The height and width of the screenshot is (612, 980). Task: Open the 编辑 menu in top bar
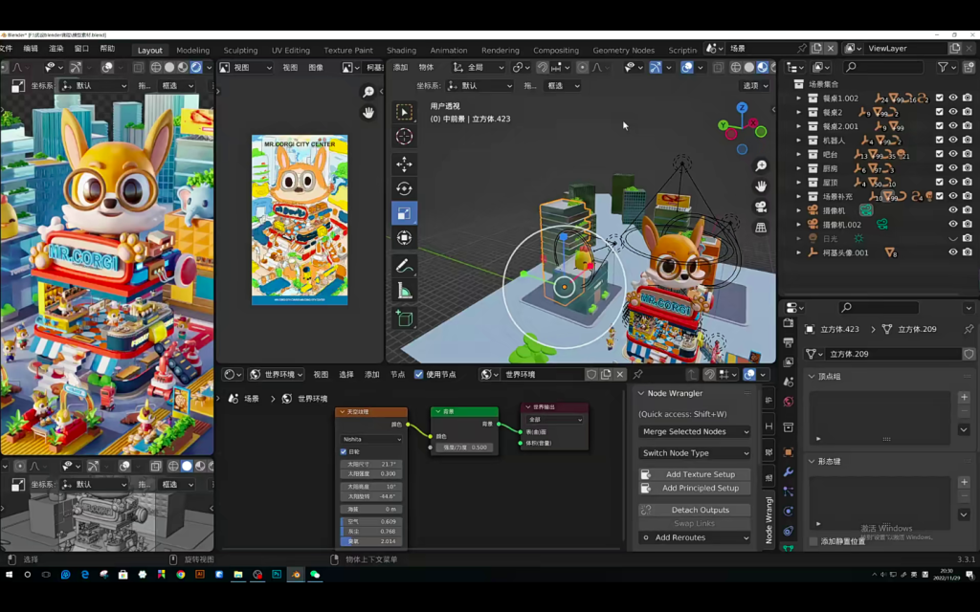32,49
